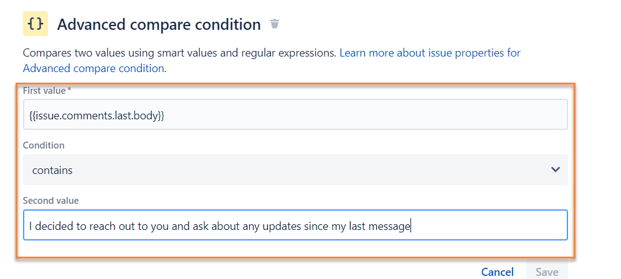This screenshot has width=621, height=279.
Task: Delete the condition with the trash icon
Action: (x=275, y=24)
